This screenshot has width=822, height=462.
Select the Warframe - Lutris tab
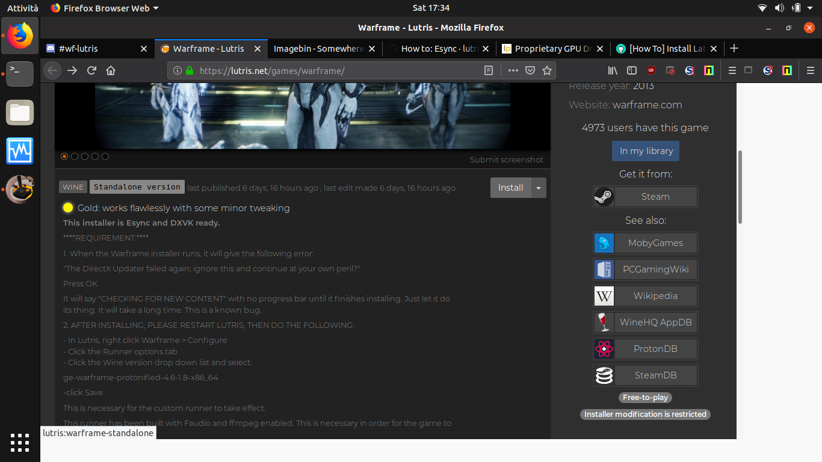coord(211,49)
